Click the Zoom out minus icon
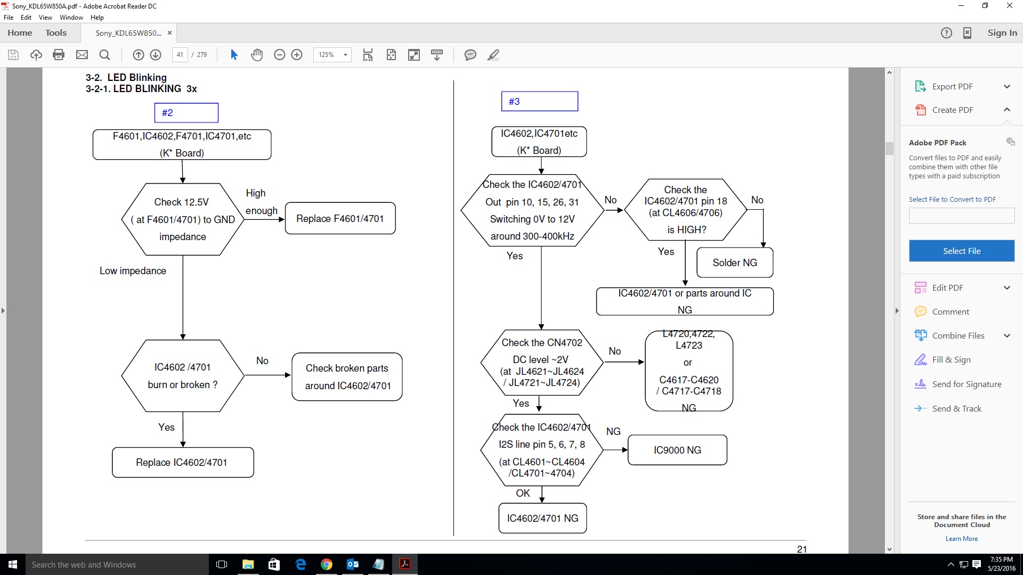Image resolution: width=1023 pixels, height=575 pixels. (279, 55)
